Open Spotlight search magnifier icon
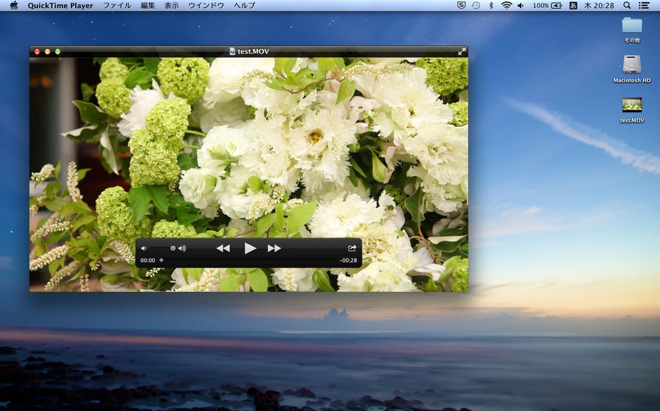The image size is (660, 411). [x=627, y=6]
